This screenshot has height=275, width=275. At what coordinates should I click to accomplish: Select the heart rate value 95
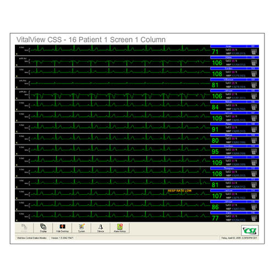pyautogui.click(x=215, y=152)
